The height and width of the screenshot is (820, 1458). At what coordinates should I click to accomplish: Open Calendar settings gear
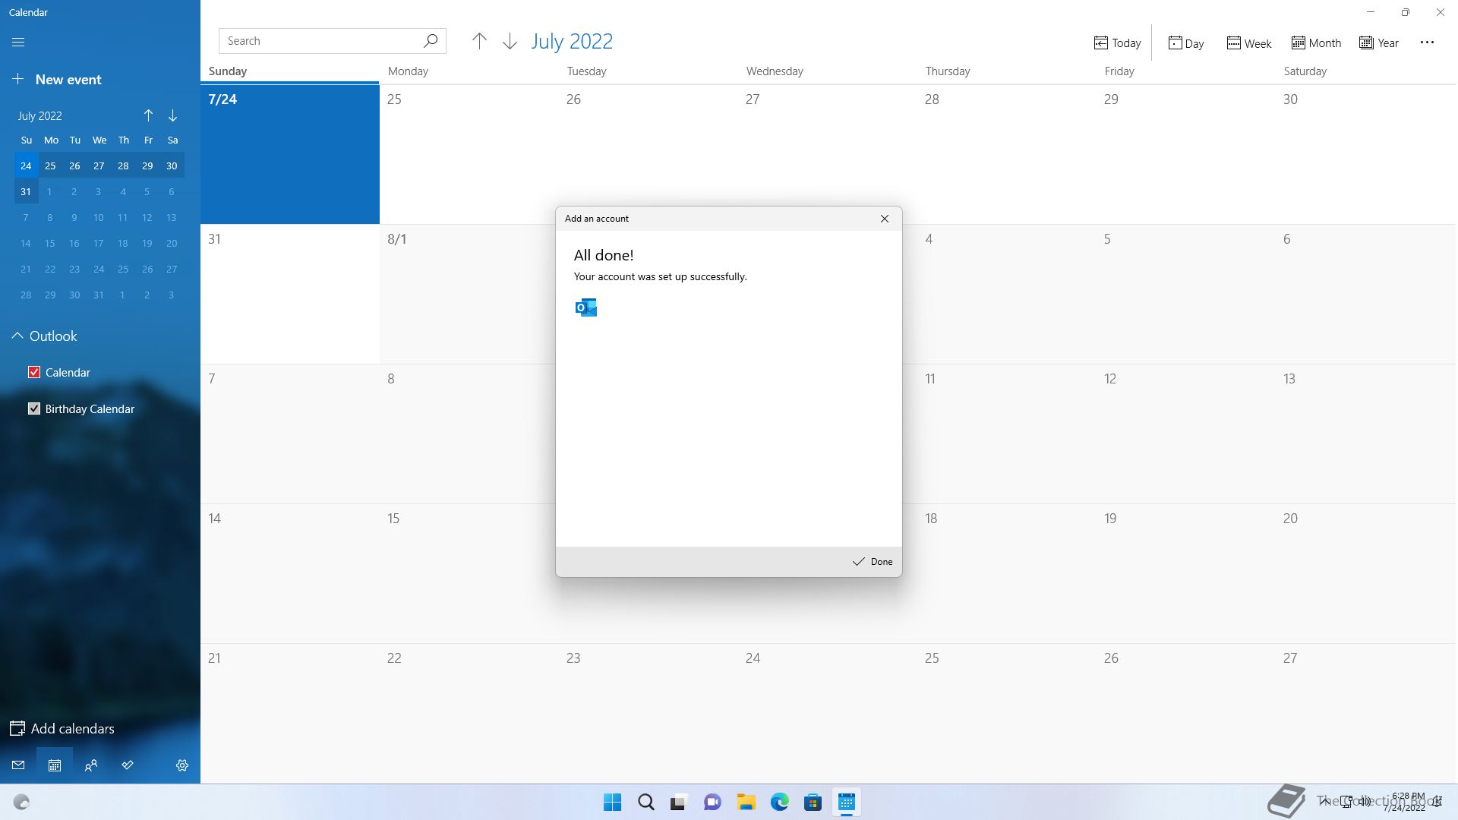(x=182, y=765)
